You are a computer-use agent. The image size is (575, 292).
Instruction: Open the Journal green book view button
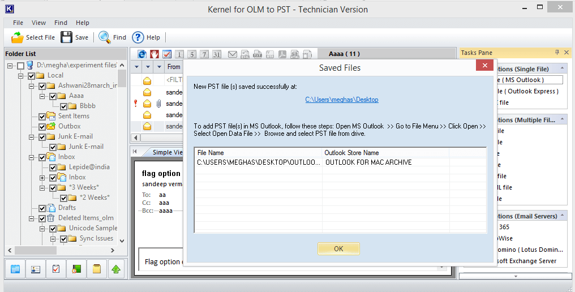click(76, 269)
